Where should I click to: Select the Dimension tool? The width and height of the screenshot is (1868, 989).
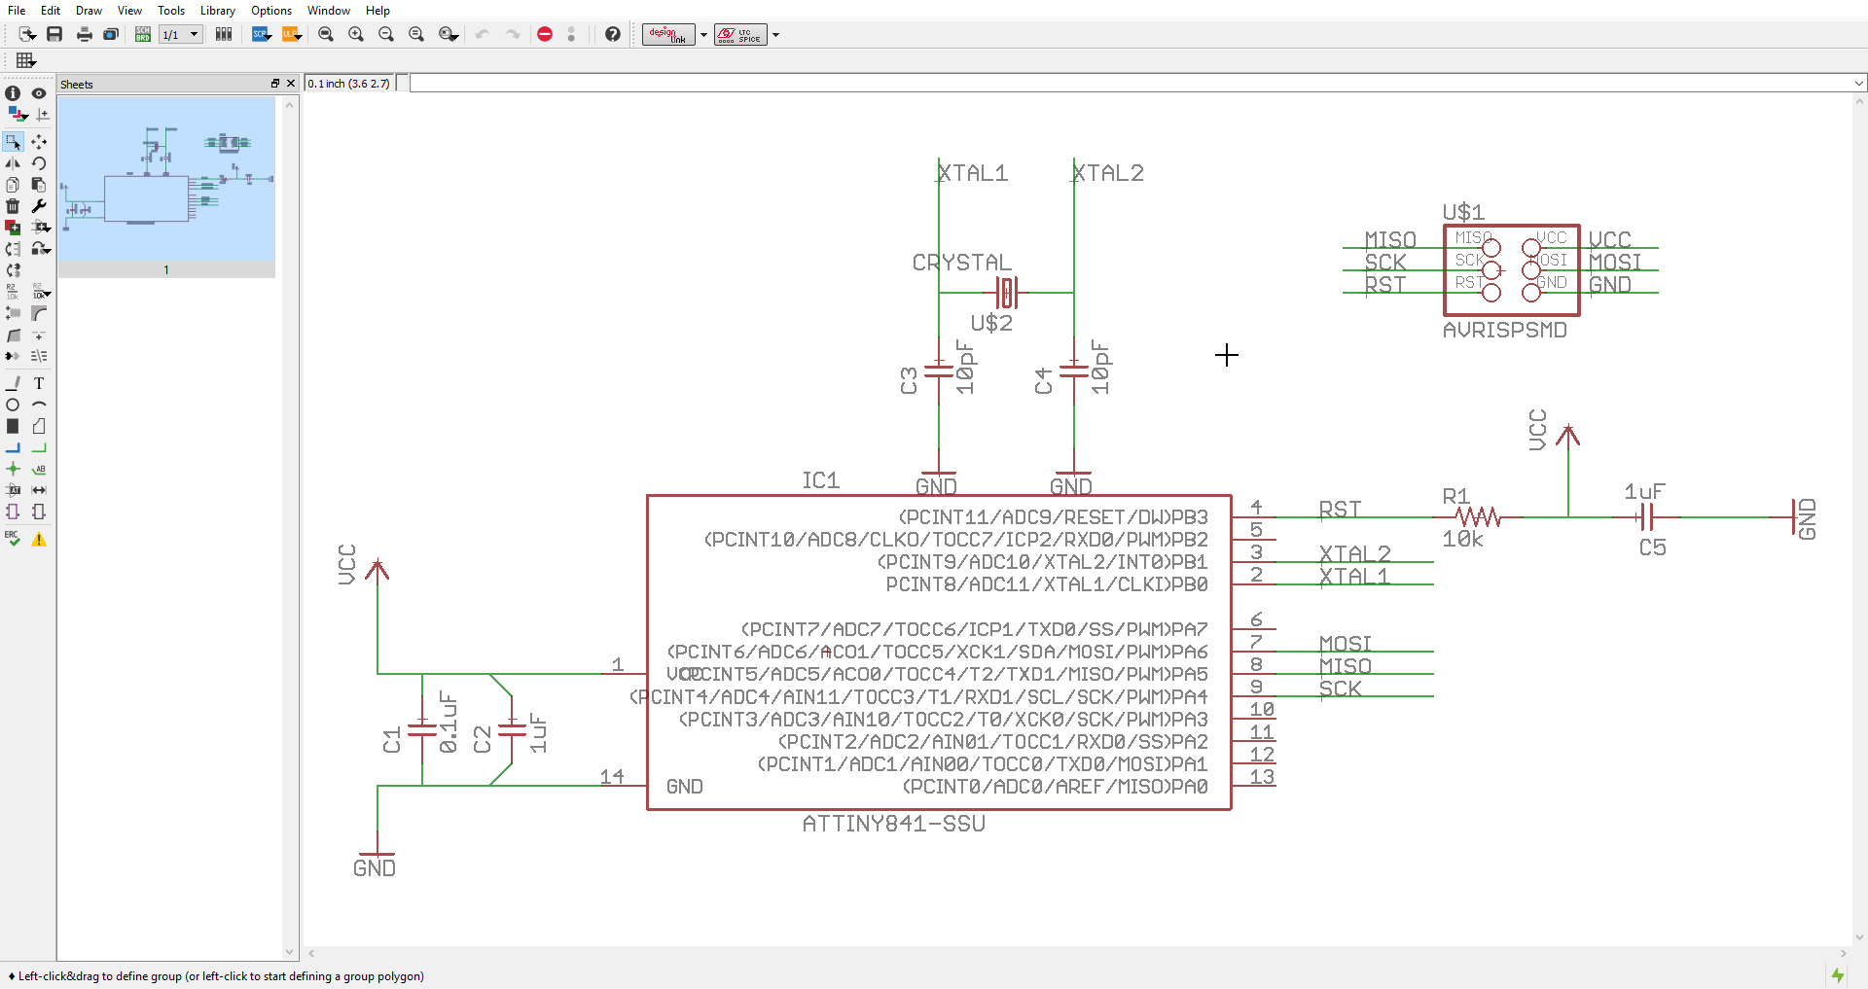point(39,490)
